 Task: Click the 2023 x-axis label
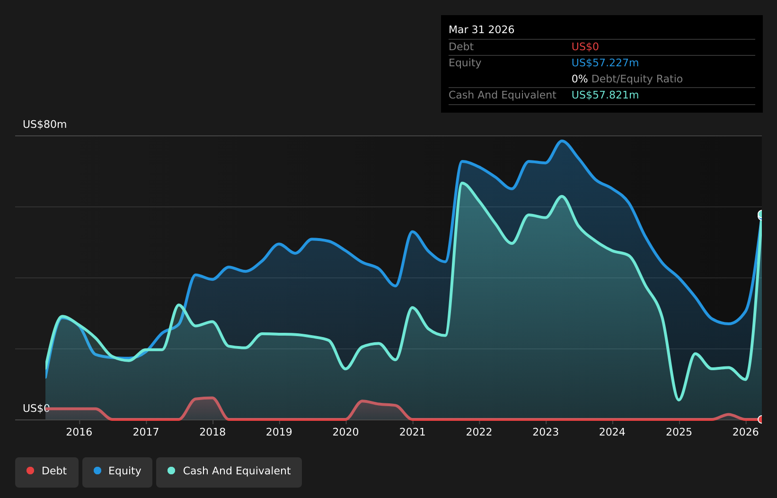tap(546, 432)
